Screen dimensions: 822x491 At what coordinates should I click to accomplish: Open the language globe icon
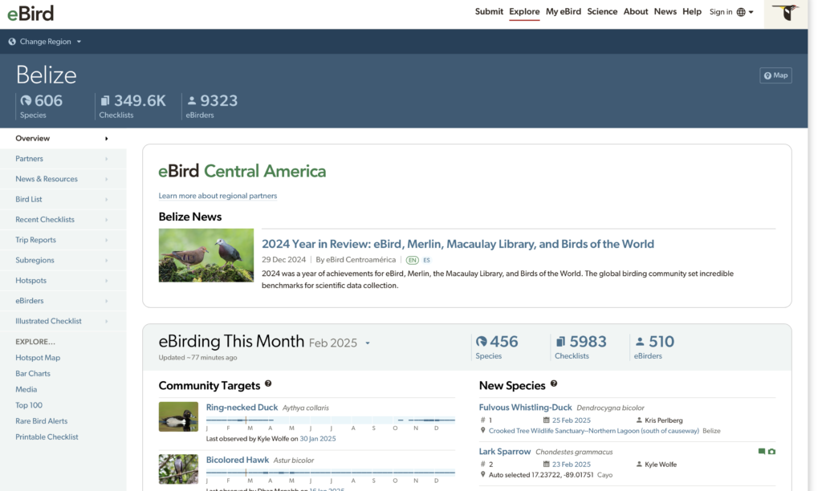pos(741,12)
